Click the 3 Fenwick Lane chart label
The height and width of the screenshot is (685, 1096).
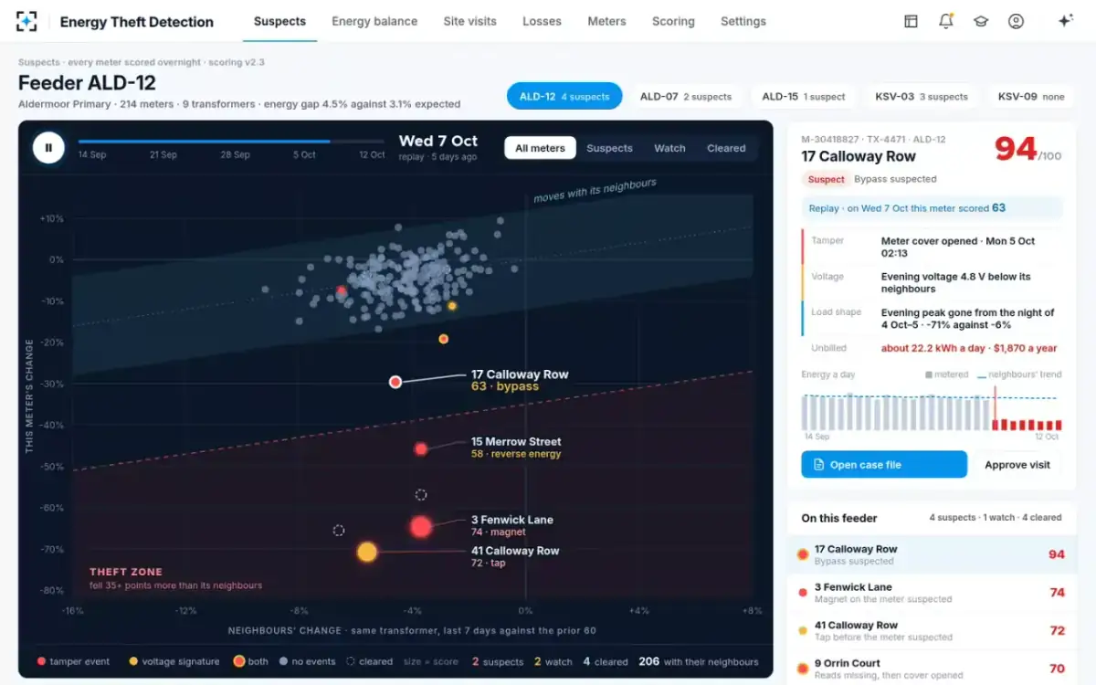[x=511, y=525]
